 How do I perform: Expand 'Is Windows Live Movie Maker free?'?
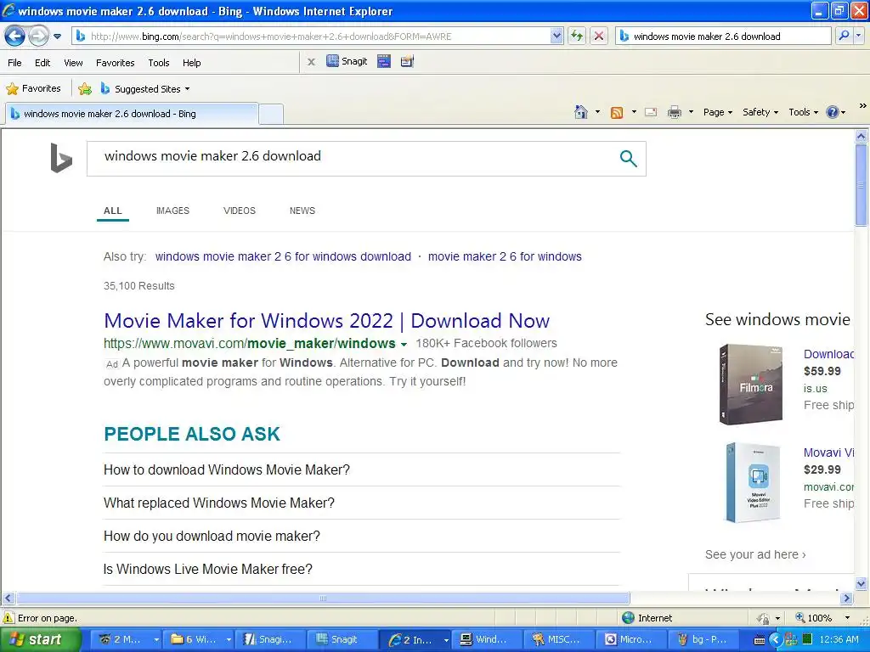click(361, 569)
